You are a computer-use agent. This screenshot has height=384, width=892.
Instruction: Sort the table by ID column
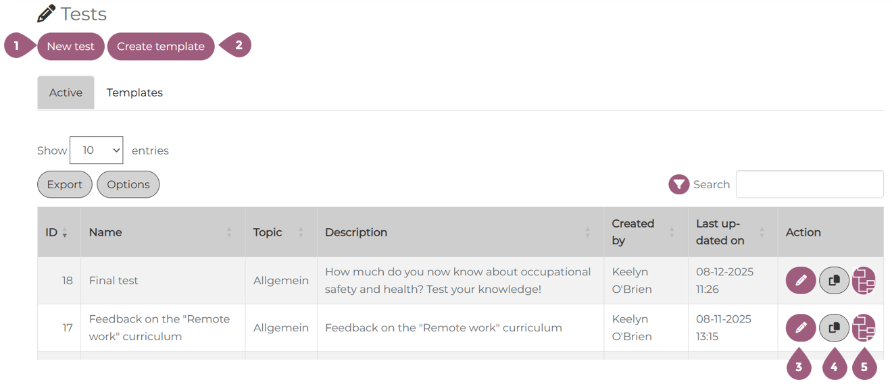coord(57,232)
